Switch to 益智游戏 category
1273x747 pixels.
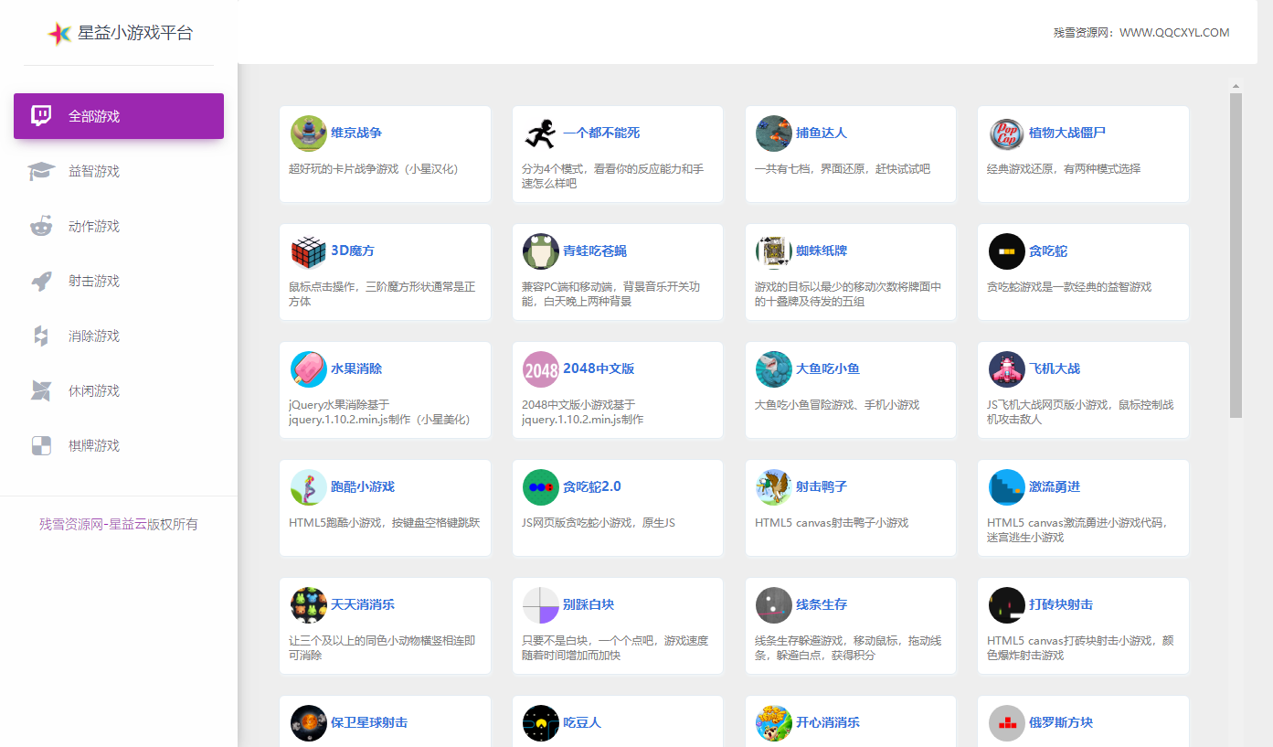click(94, 172)
